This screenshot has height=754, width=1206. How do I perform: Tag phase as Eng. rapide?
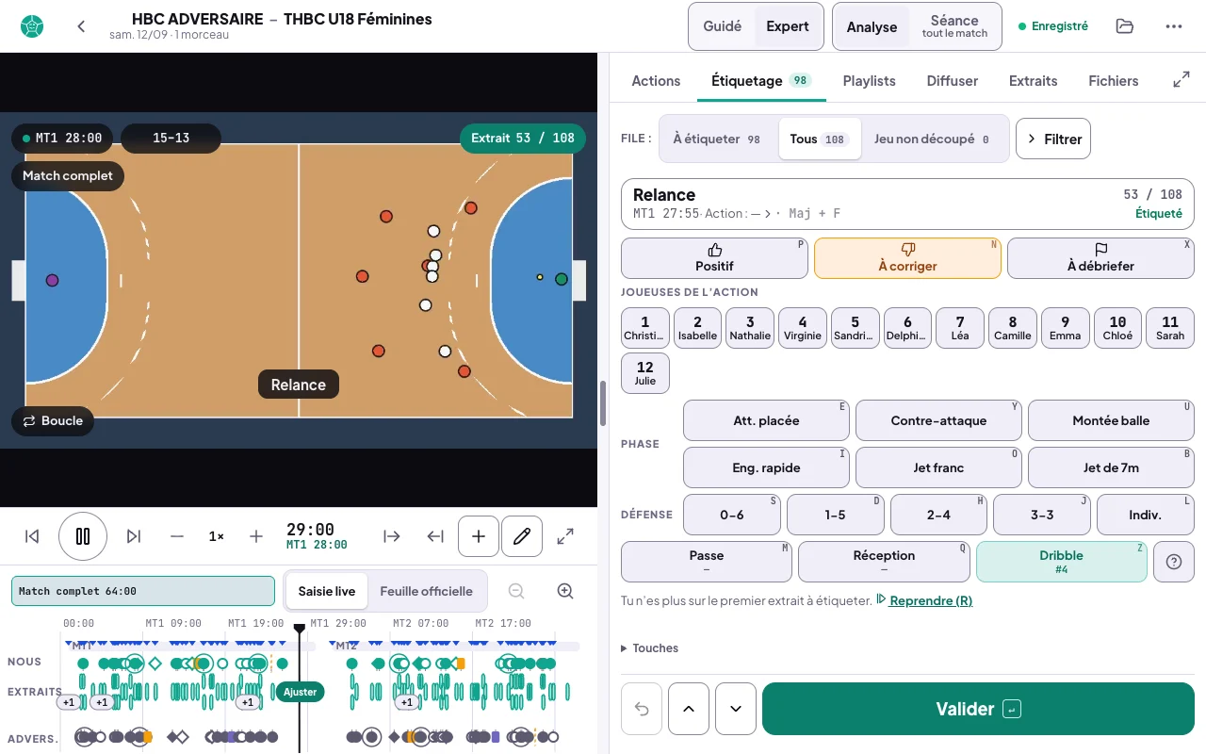tap(766, 467)
